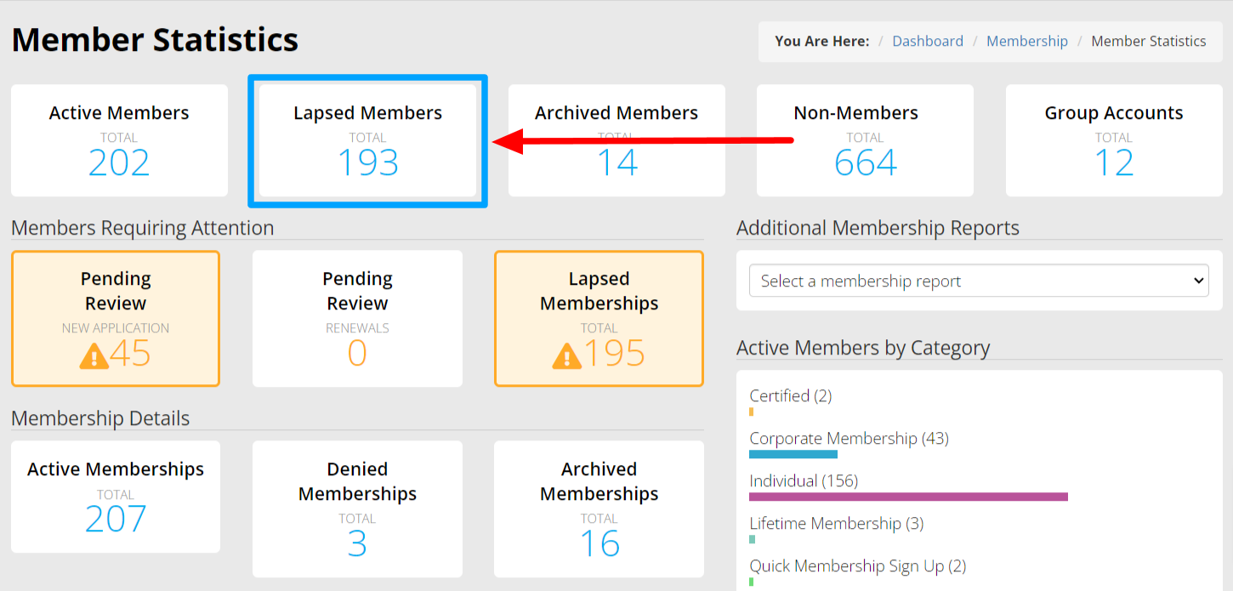Select a membership report from the combo box

[978, 281]
